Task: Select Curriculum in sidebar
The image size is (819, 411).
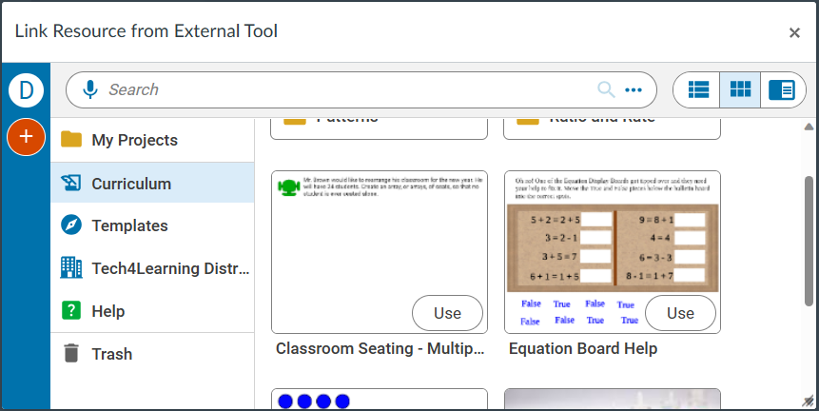Action: (152, 184)
